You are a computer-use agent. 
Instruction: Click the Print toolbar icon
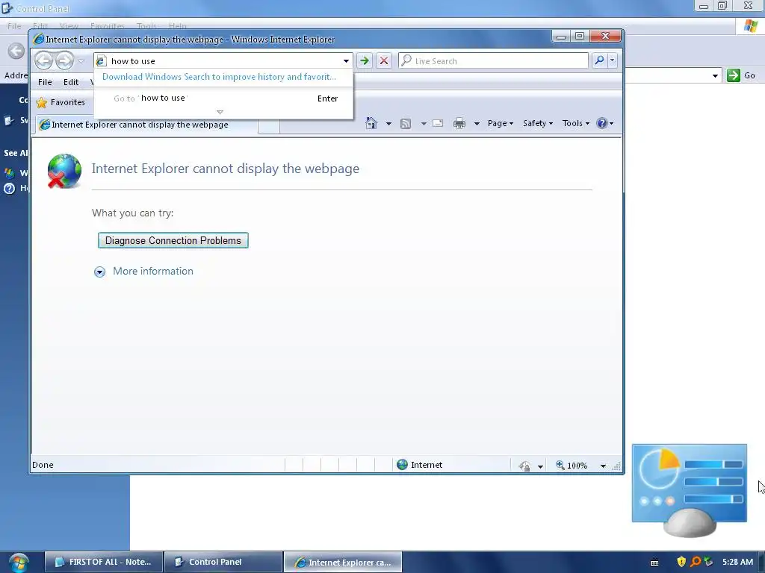459,123
